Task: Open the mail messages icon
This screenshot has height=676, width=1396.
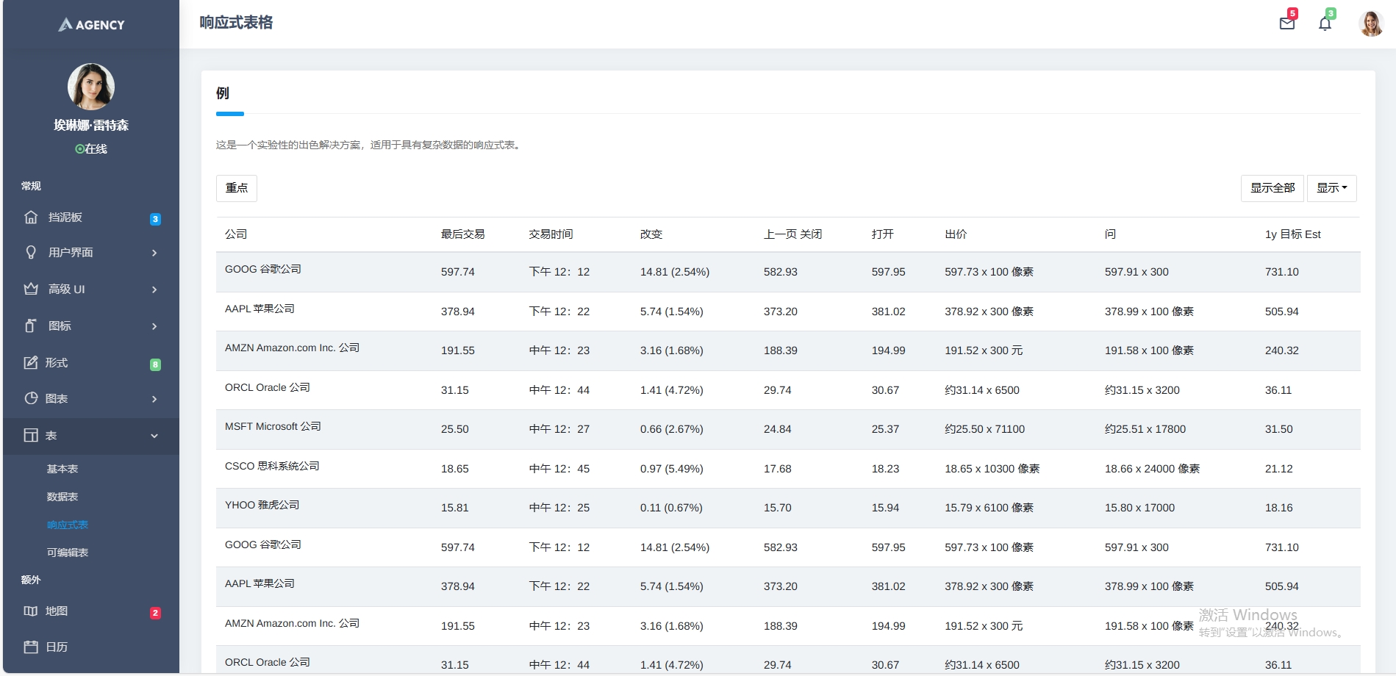Action: click(1286, 24)
